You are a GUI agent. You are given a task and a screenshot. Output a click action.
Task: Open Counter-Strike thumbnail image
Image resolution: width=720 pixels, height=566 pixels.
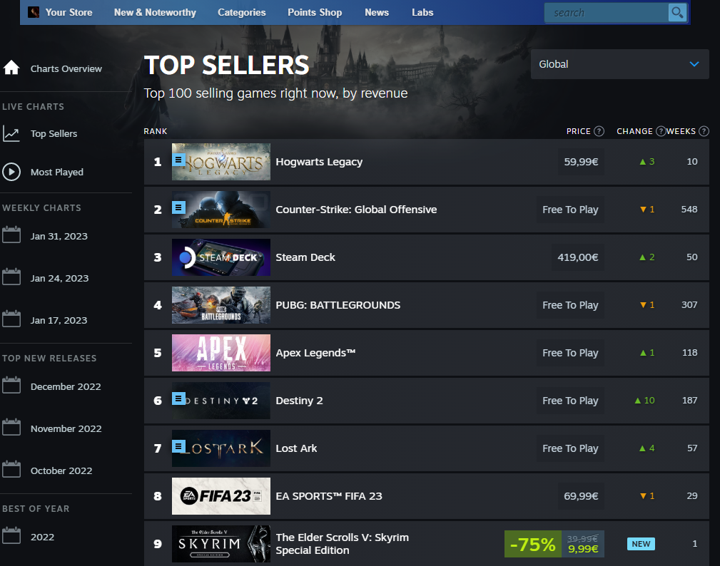(x=221, y=209)
